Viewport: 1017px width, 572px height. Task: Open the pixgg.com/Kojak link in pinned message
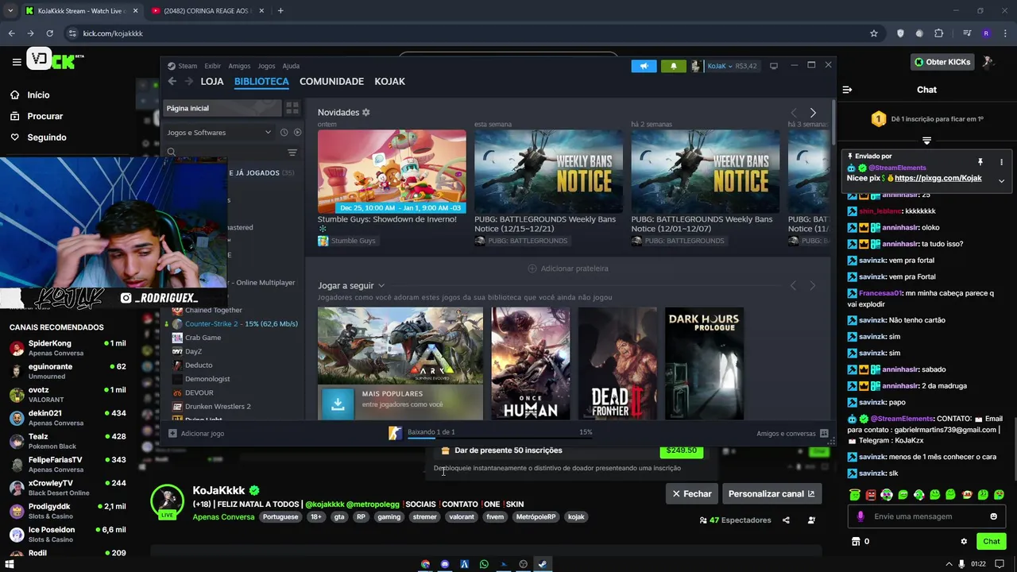[x=938, y=178]
